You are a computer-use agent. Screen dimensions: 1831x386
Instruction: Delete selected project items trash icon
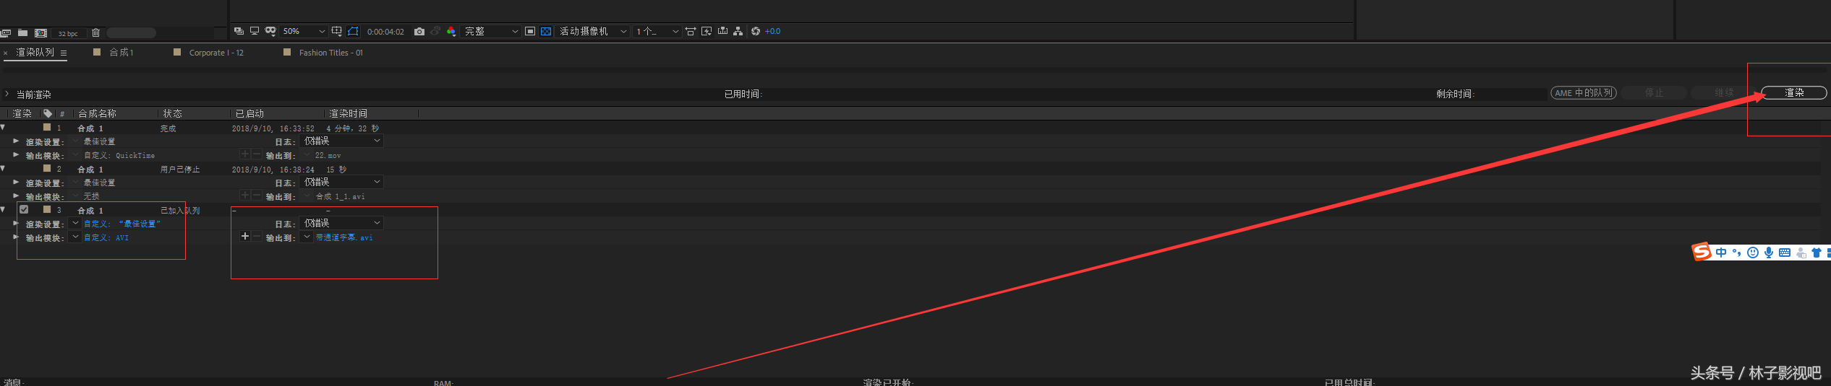(95, 32)
